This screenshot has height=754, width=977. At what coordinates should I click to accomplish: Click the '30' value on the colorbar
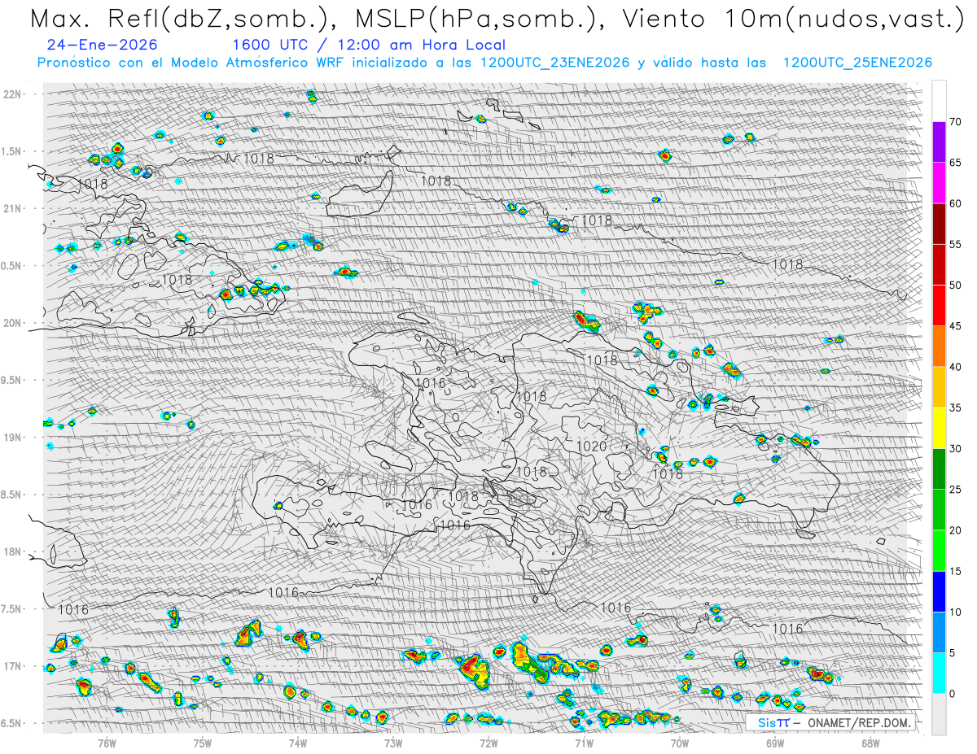click(956, 448)
